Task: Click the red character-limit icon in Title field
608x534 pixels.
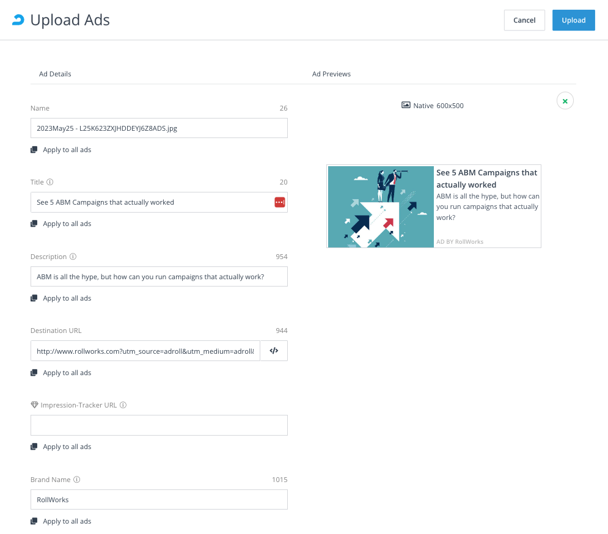Action: [x=279, y=202]
